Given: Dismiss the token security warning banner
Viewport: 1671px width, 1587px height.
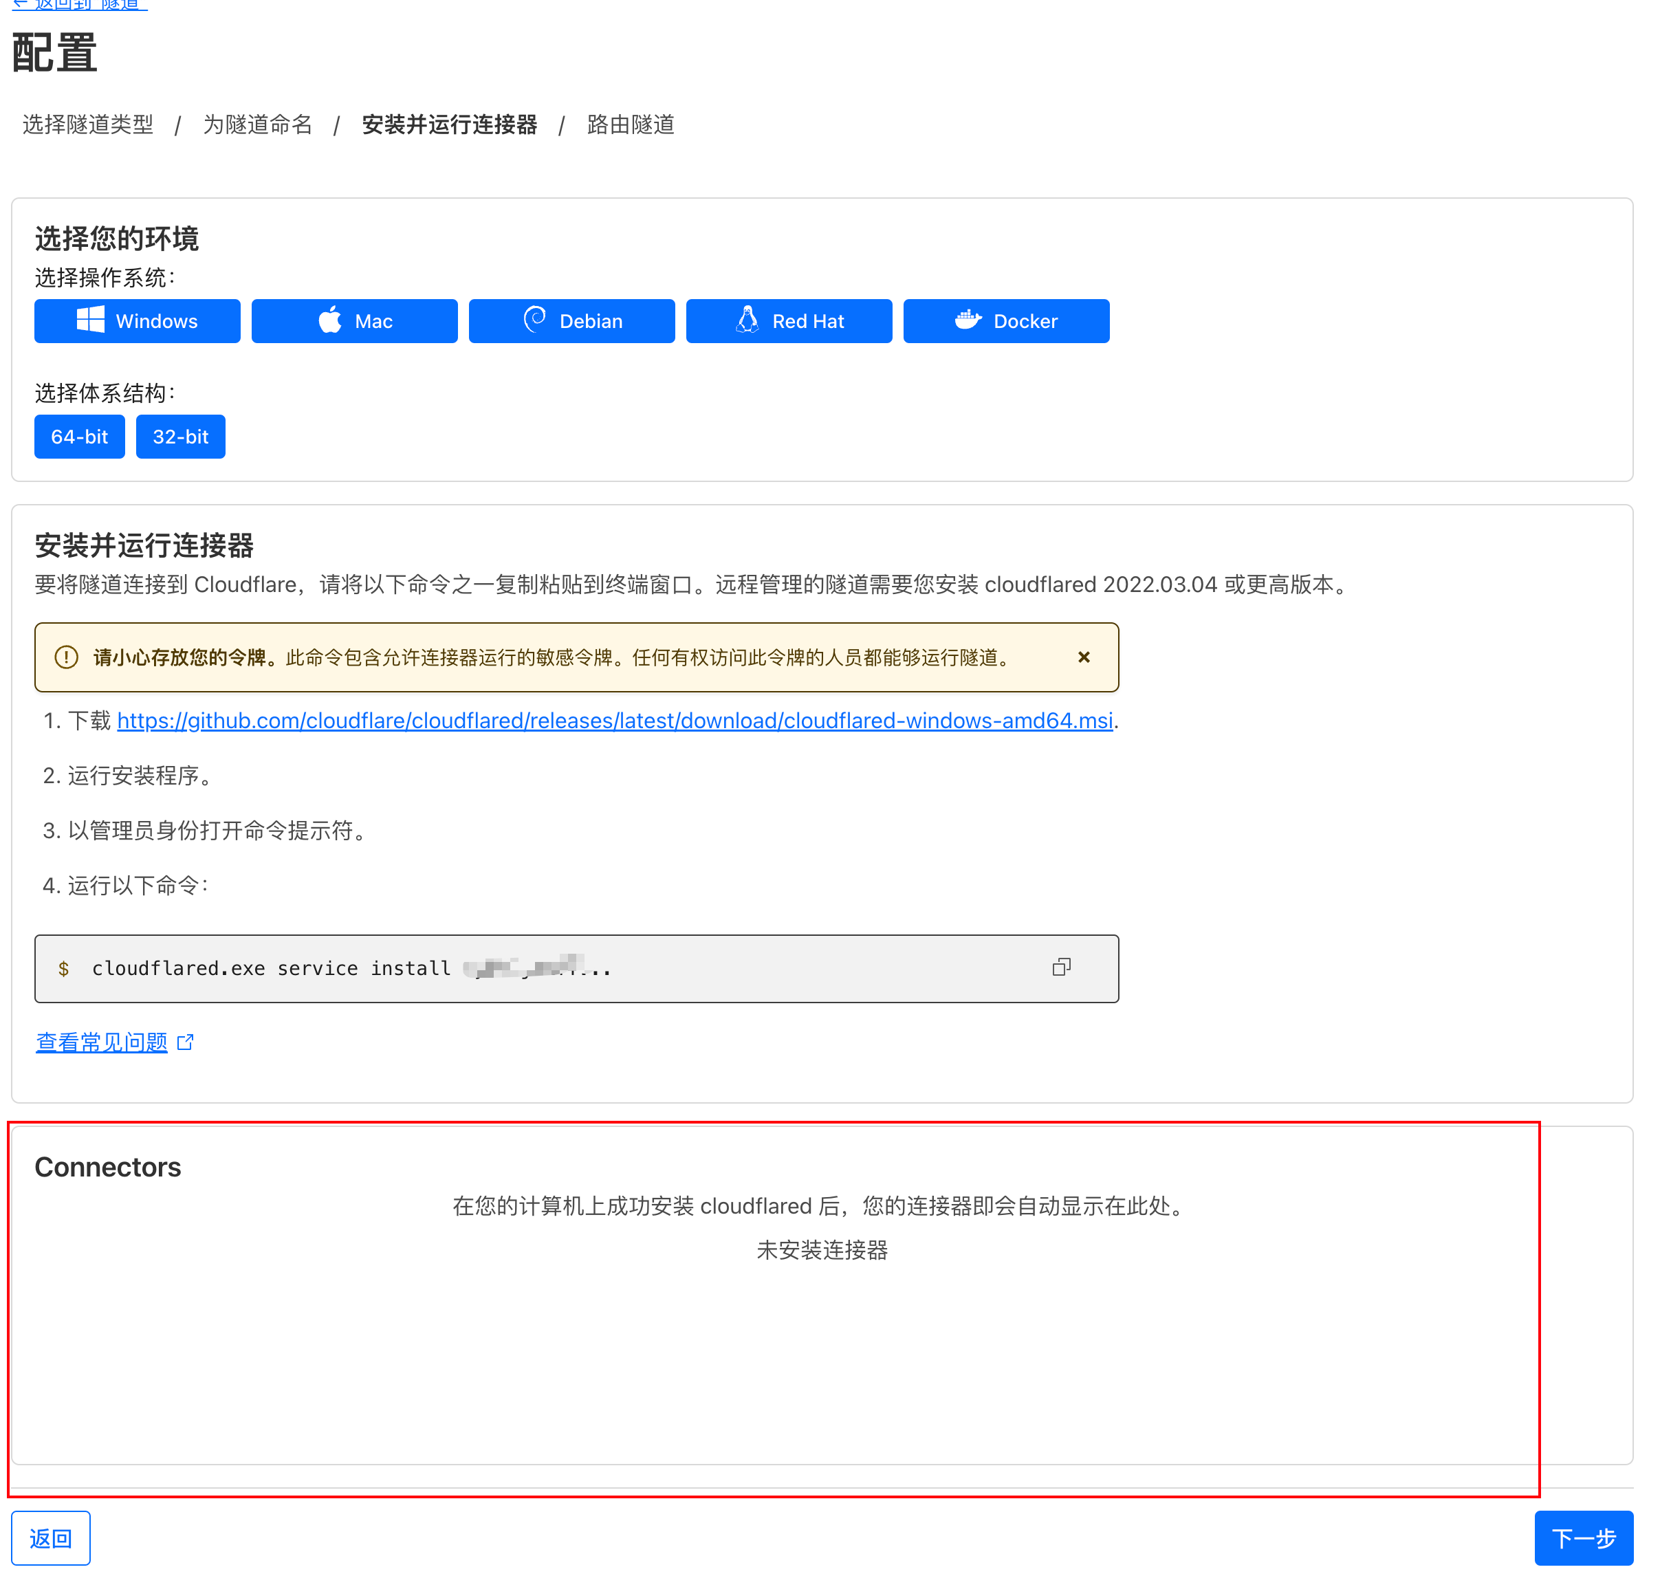Looking at the screenshot, I should coord(1084,657).
